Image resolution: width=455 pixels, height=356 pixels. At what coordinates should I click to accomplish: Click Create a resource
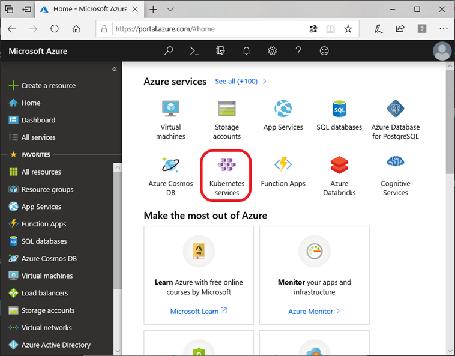coord(48,85)
